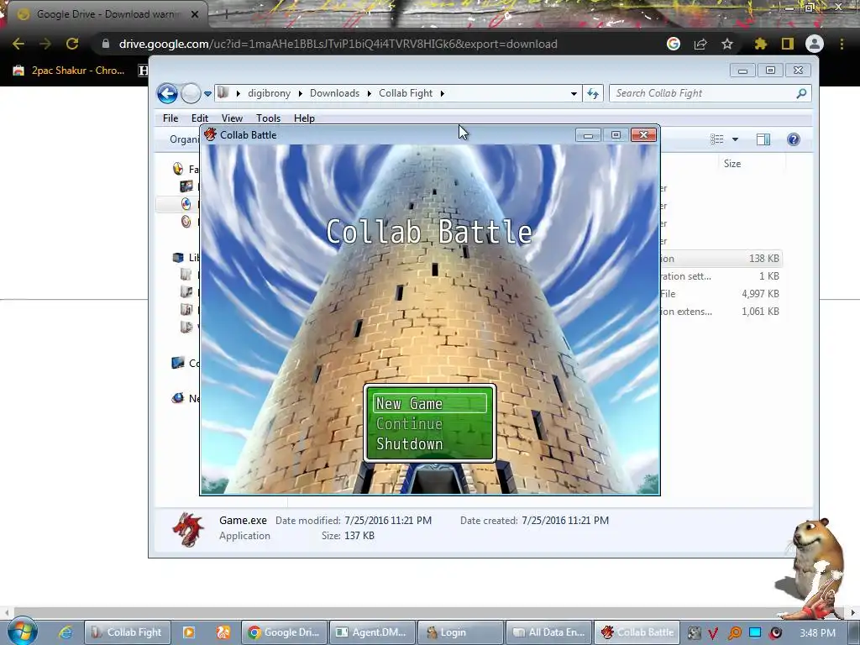Screen dimensions: 860x645
Task: Switch to Collab Fight taskbar button
Action: (x=128, y=632)
